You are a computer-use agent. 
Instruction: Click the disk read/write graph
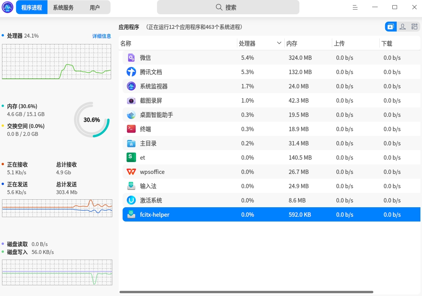coord(57,272)
